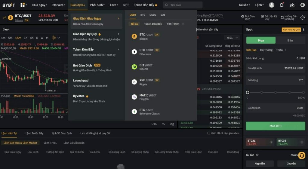Image resolution: width=308 pixels, height=169 pixels.
Task: Toggle the log chart scale
Action: tap(172, 124)
